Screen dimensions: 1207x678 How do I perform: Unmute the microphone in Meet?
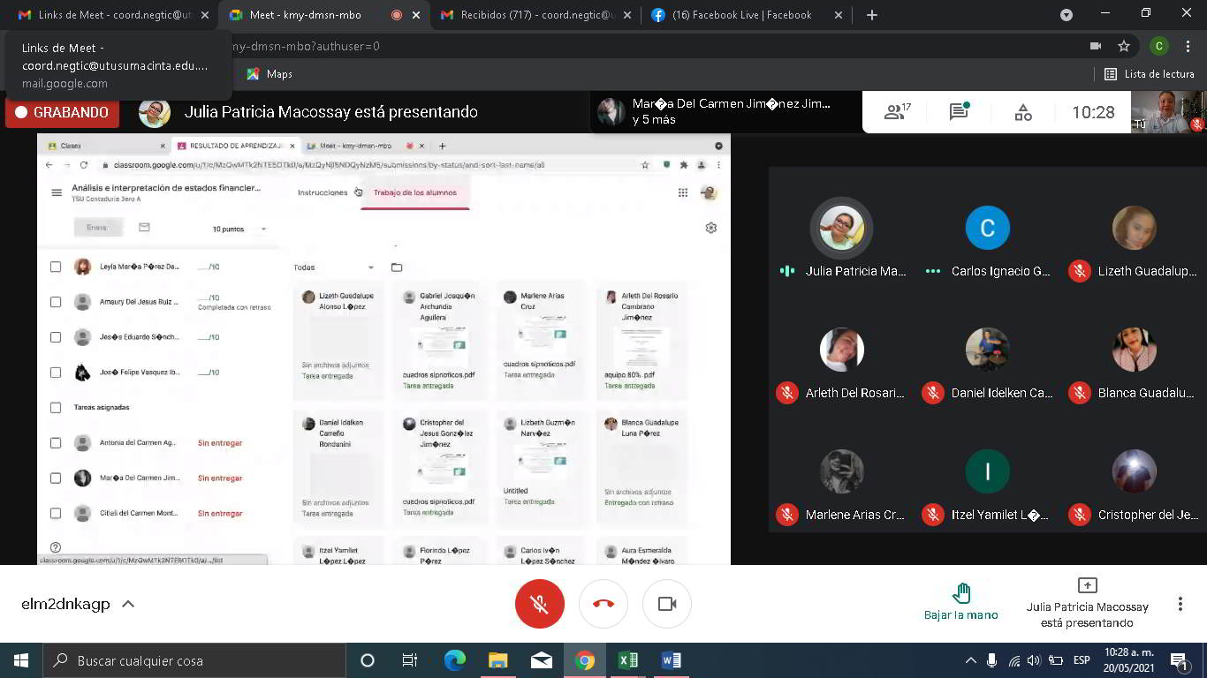(539, 604)
